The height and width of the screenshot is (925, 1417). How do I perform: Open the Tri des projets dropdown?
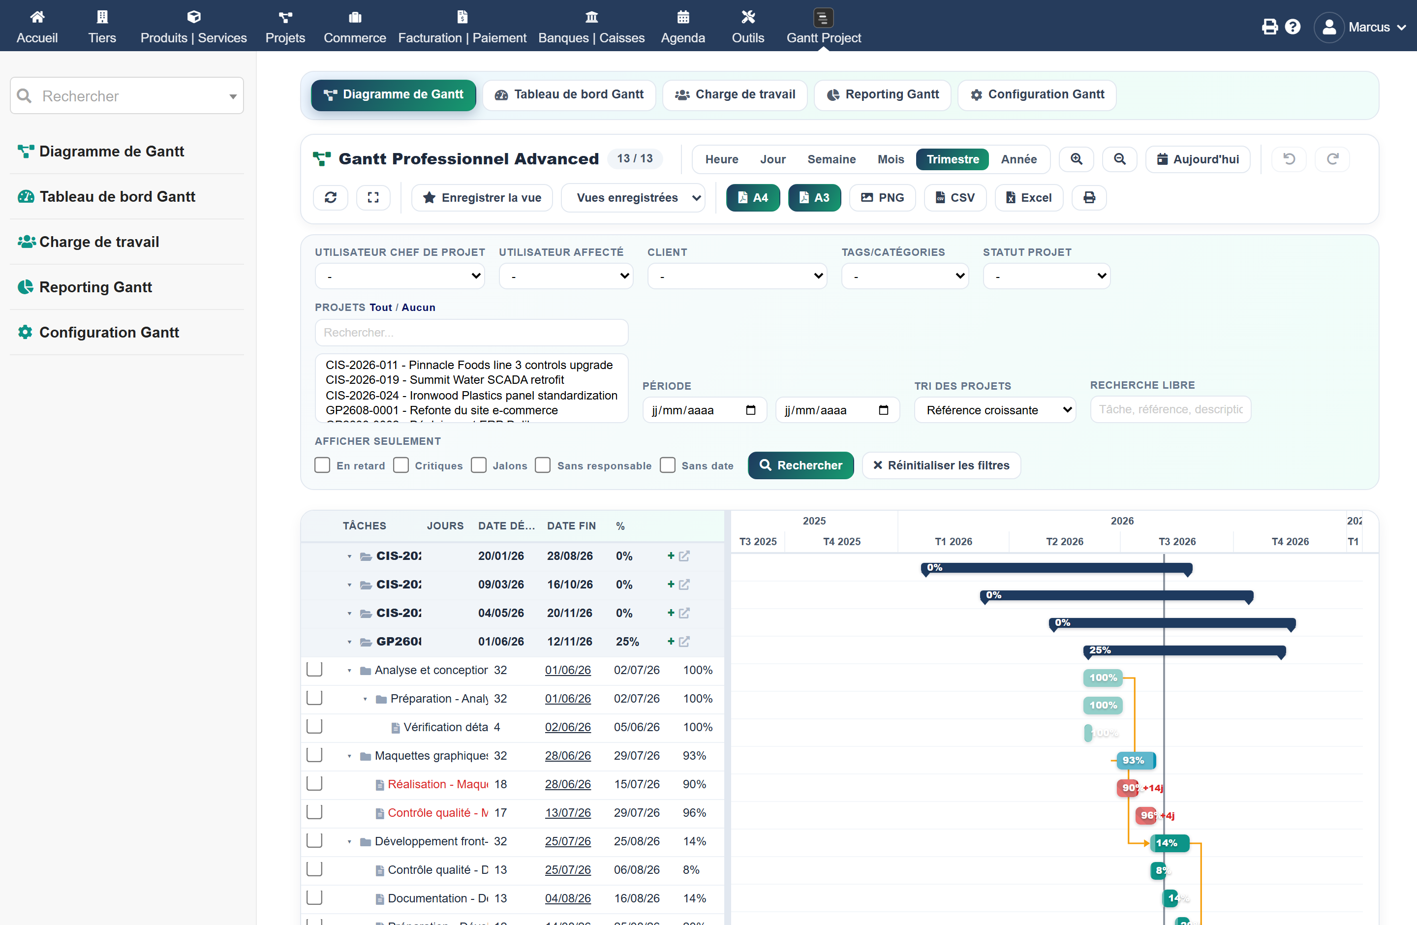tap(995, 409)
